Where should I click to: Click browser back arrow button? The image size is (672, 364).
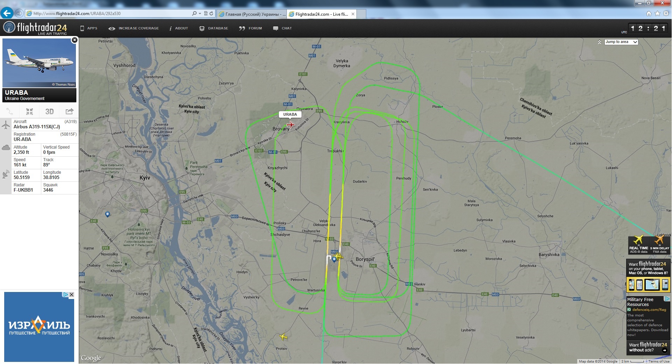point(7,13)
